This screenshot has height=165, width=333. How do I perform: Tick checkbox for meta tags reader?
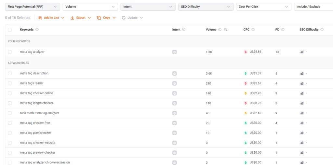click(x=10, y=83)
